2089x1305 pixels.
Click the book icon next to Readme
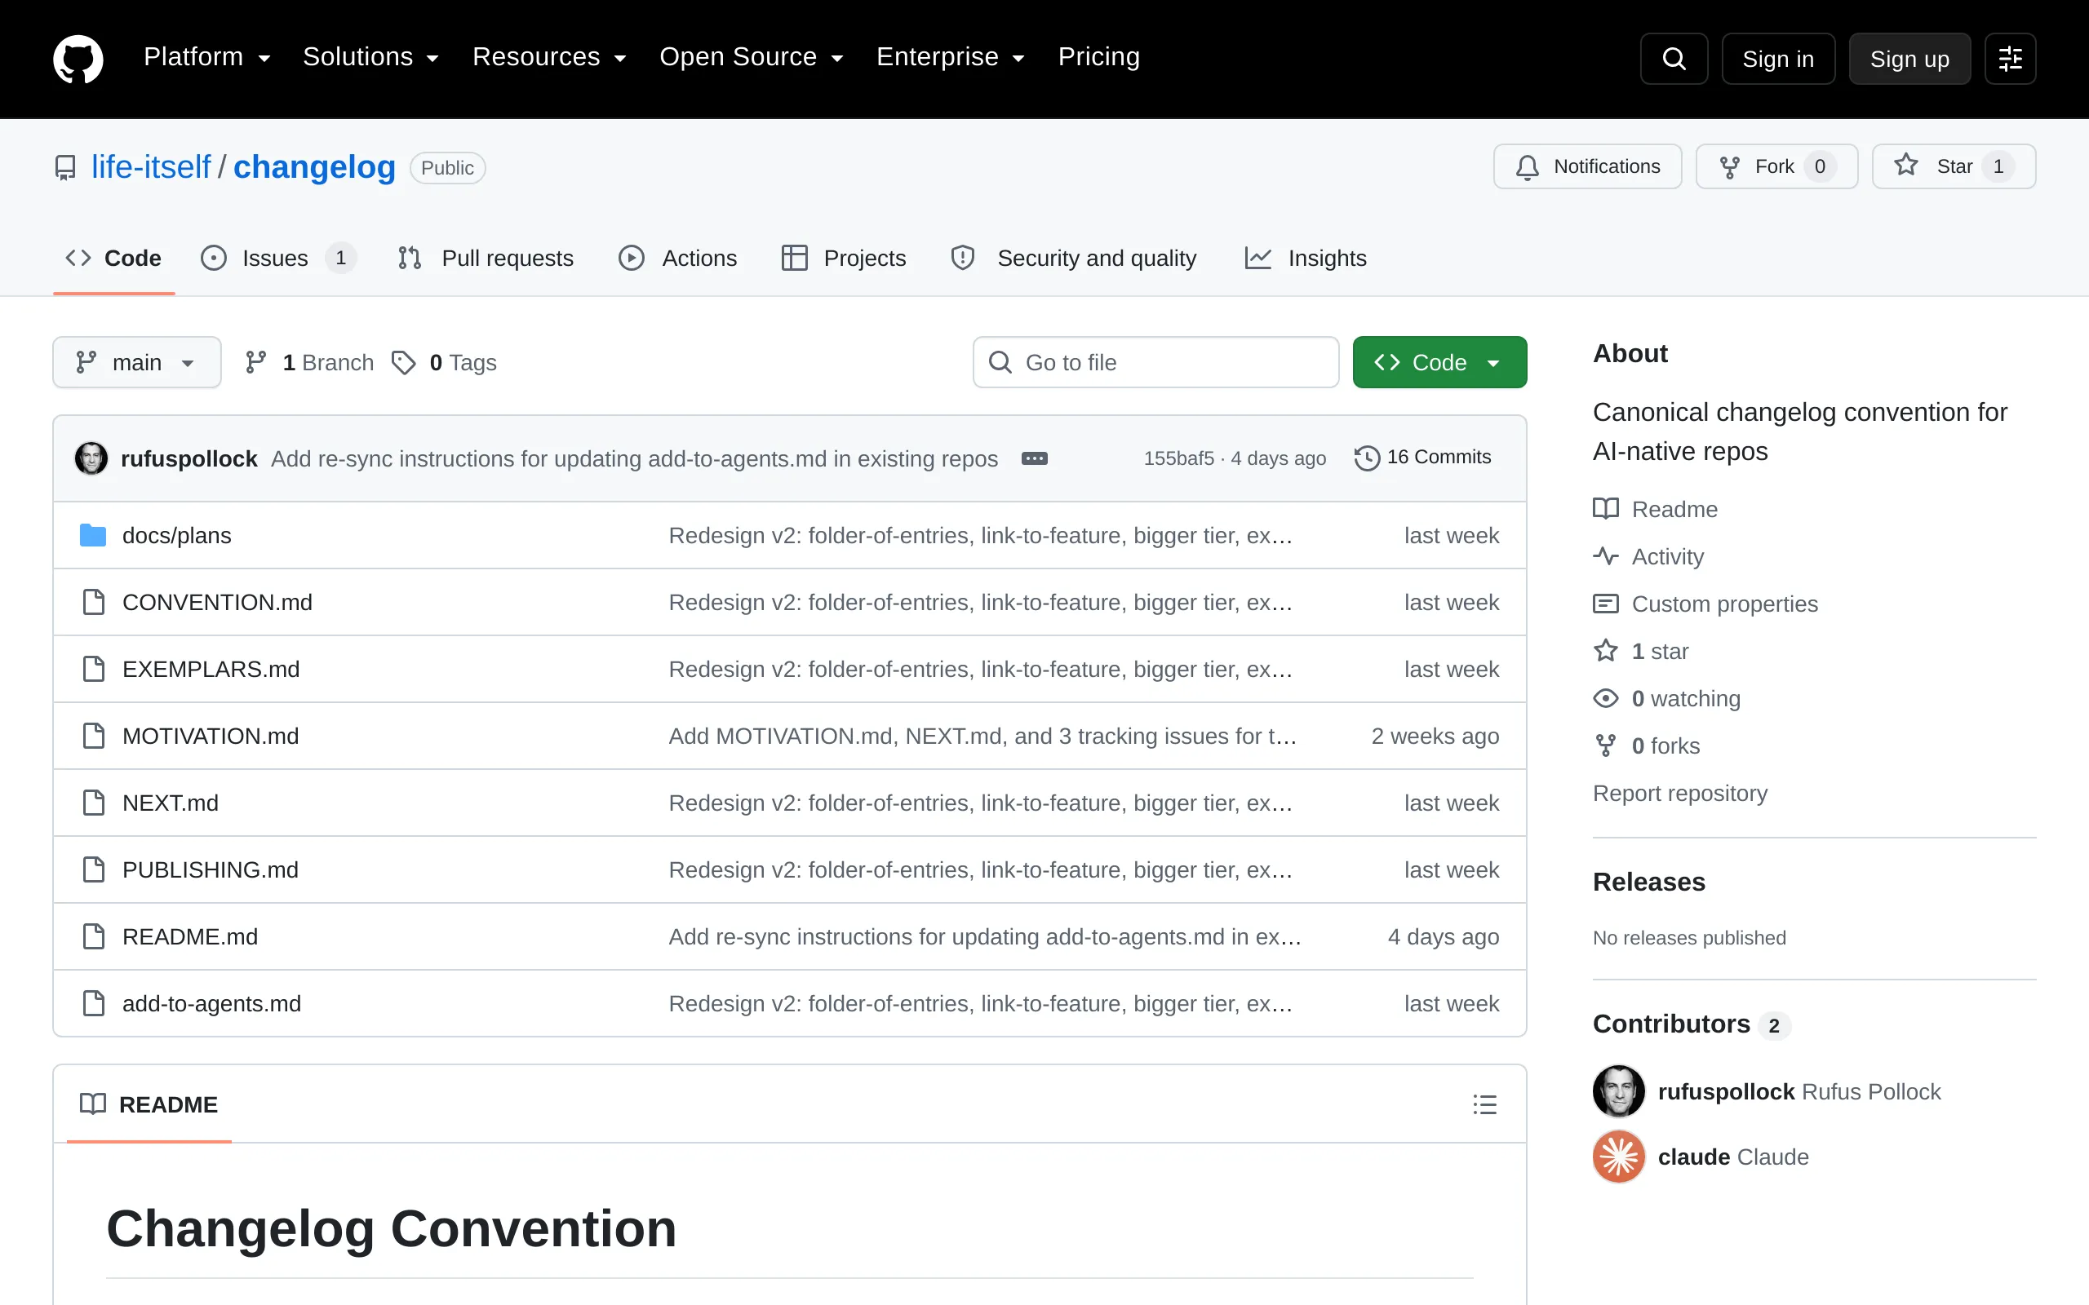(1606, 508)
